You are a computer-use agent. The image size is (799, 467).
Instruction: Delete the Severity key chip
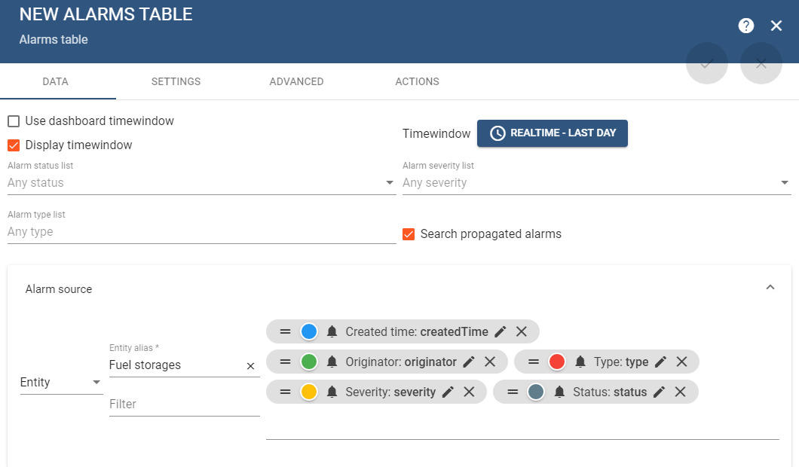[469, 392]
